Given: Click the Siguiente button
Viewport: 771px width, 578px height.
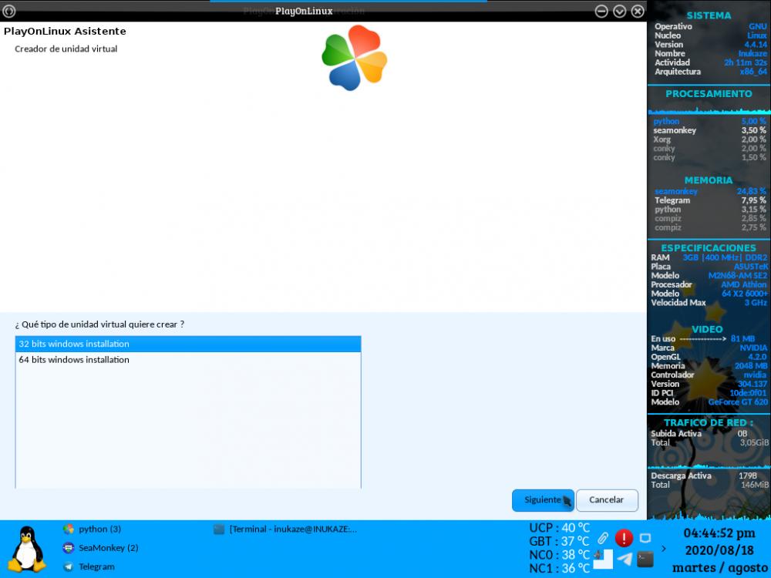Looking at the screenshot, I should click(542, 500).
